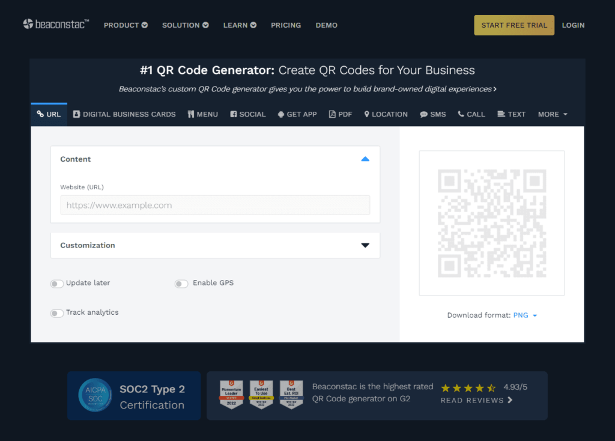Viewport: 615px width, 441px height.
Task: Open the More tab dropdown
Action: pos(553,114)
